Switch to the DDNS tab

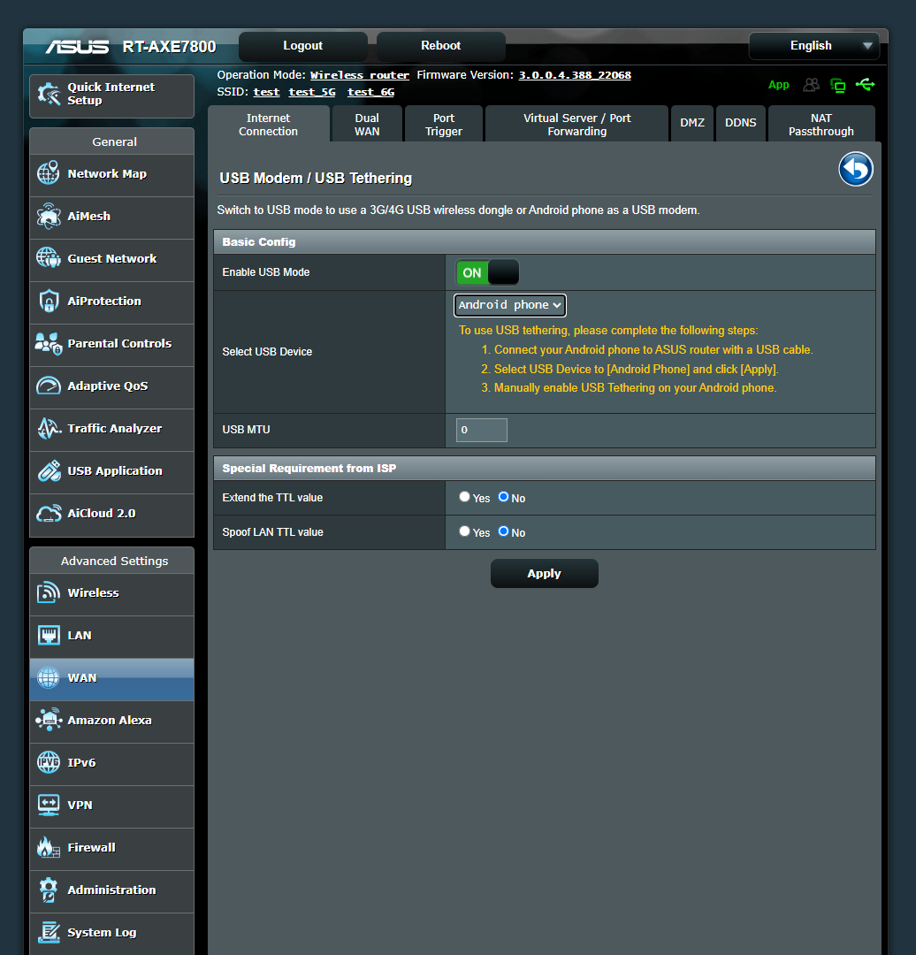point(741,124)
